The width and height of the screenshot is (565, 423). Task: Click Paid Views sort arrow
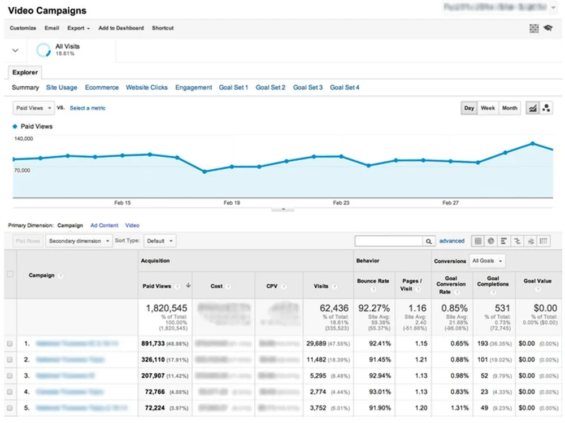coord(188,285)
